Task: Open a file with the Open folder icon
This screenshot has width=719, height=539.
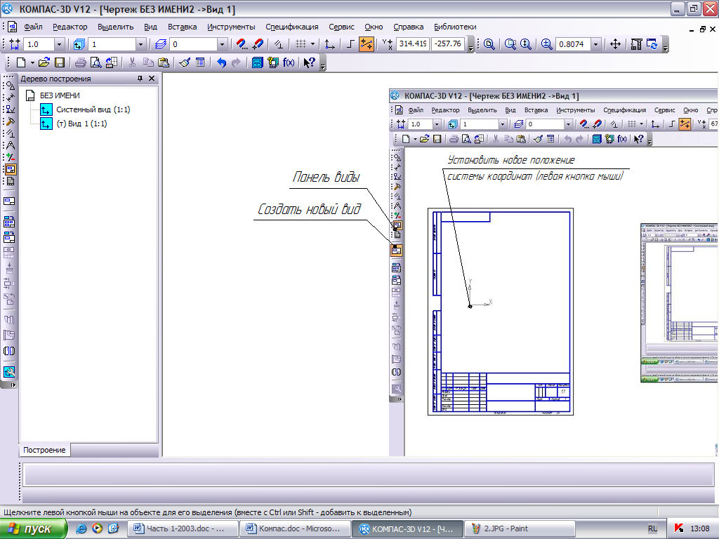Action: [x=44, y=62]
